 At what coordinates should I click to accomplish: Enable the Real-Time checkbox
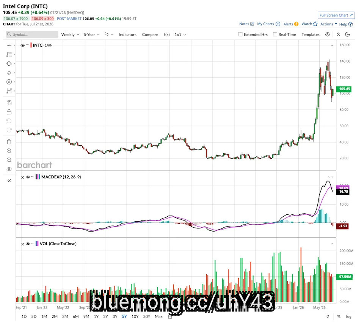[275, 35]
